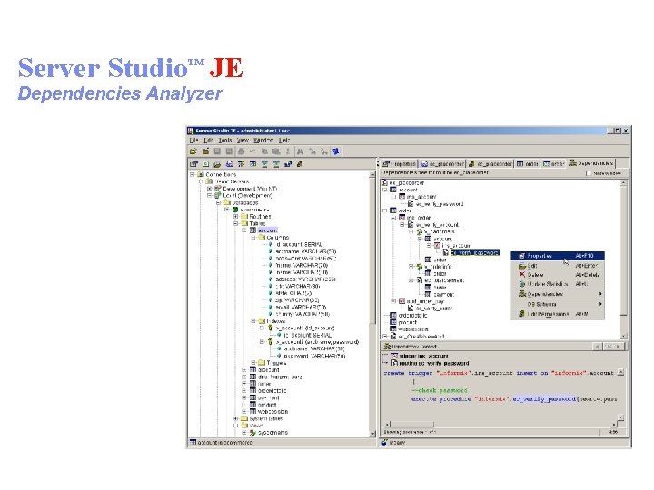Click dependencies tree scroll-down arrow
Viewport: 654px width, 490px height.
[623, 336]
